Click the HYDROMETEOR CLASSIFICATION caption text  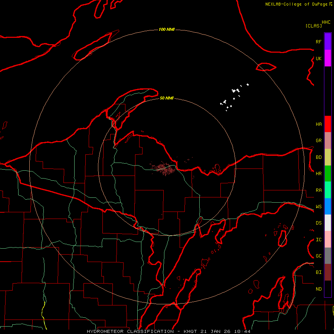130,331
